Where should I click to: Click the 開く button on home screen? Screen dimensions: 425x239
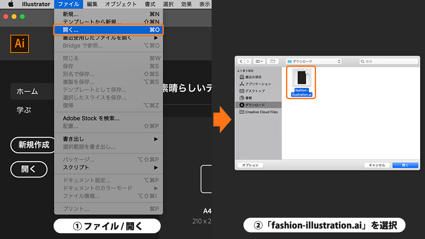pos(29,170)
